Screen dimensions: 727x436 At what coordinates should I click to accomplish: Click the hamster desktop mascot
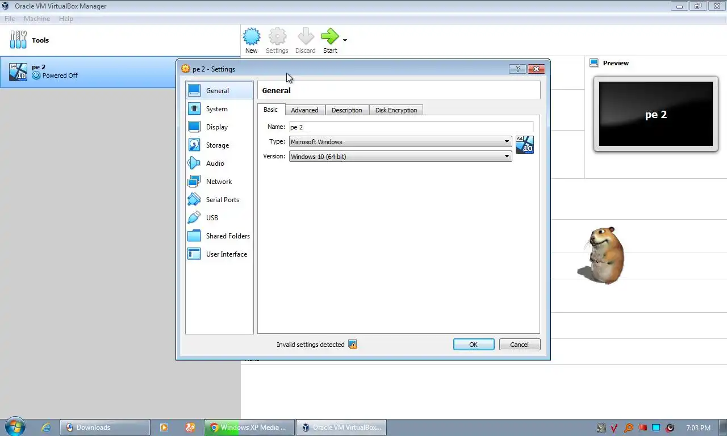603,255
